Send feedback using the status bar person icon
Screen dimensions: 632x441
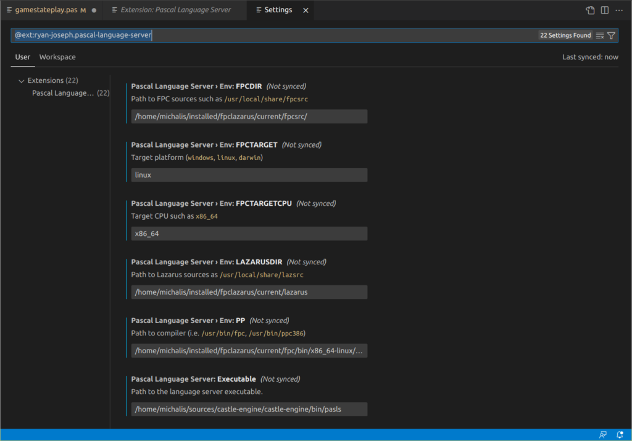[602, 434]
